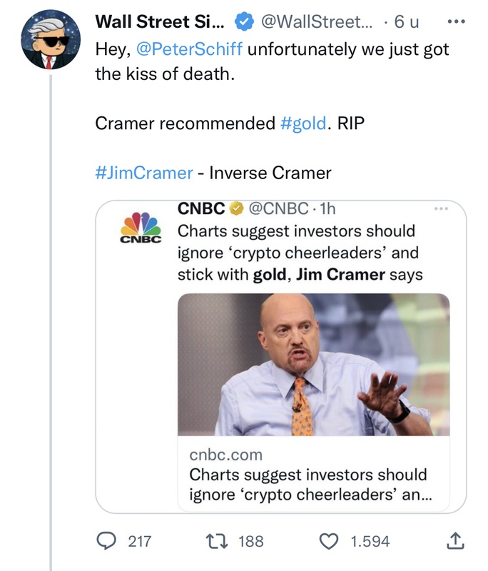Follow the #gold hashtag link
This screenshot has height=571, width=488.
pos(303,123)
